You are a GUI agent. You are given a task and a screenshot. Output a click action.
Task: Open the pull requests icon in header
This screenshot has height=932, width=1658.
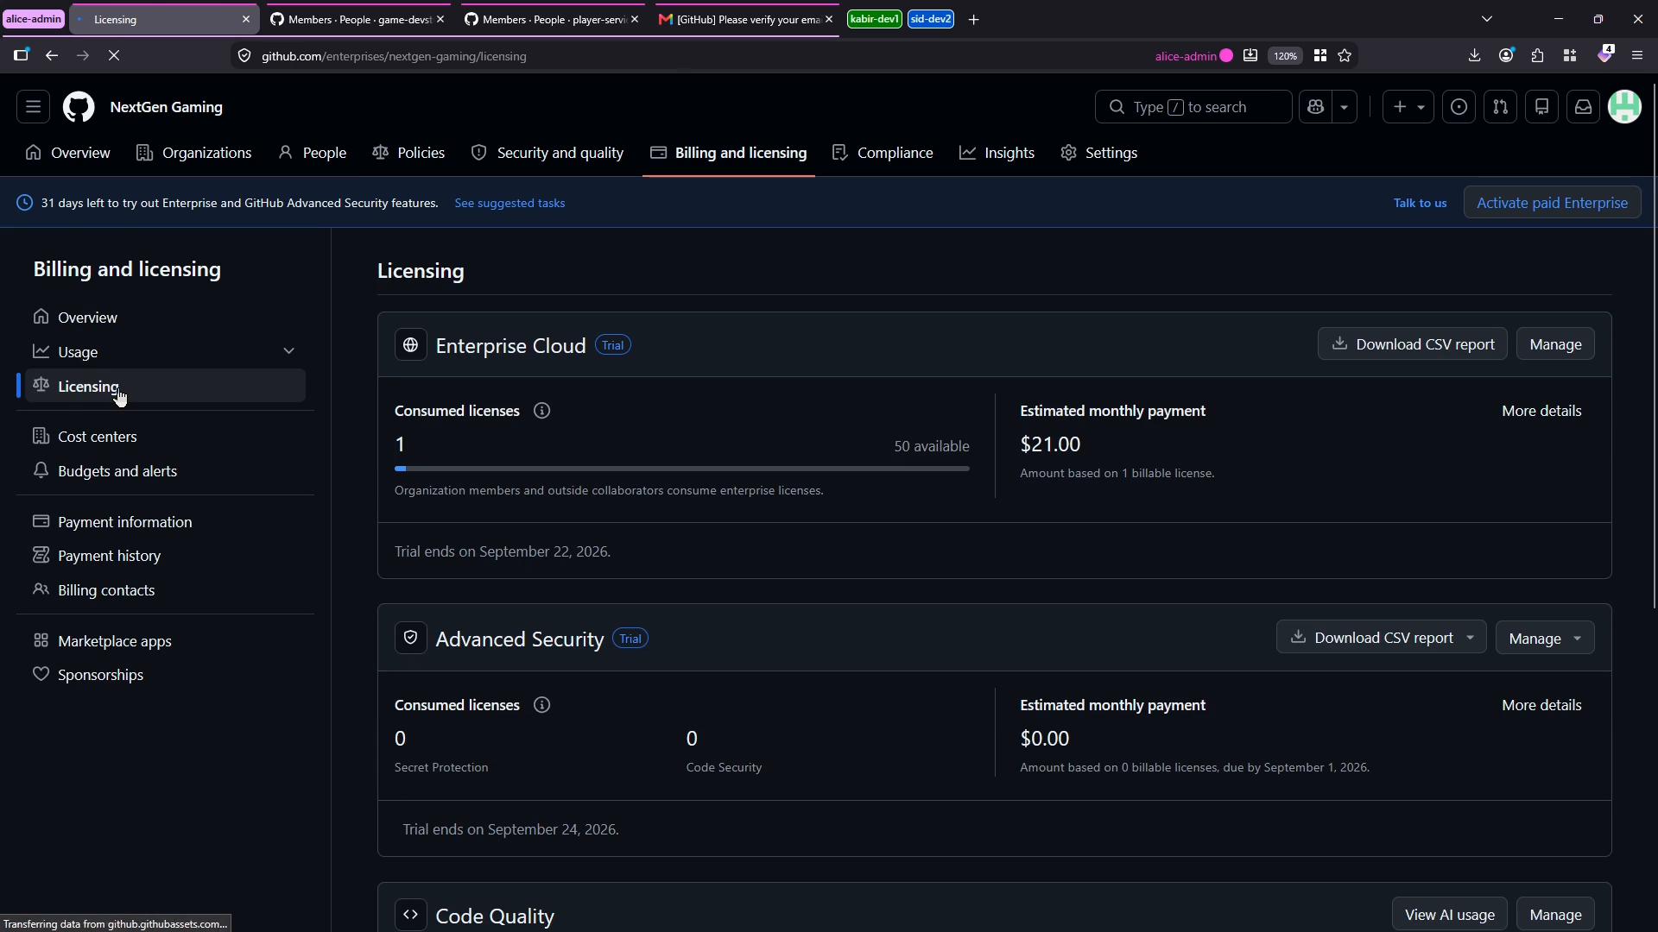(1500, 107)
